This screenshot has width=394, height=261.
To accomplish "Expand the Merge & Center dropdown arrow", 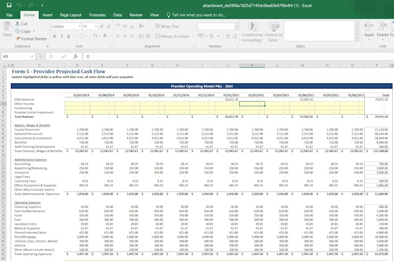I will tap(193, 36).
